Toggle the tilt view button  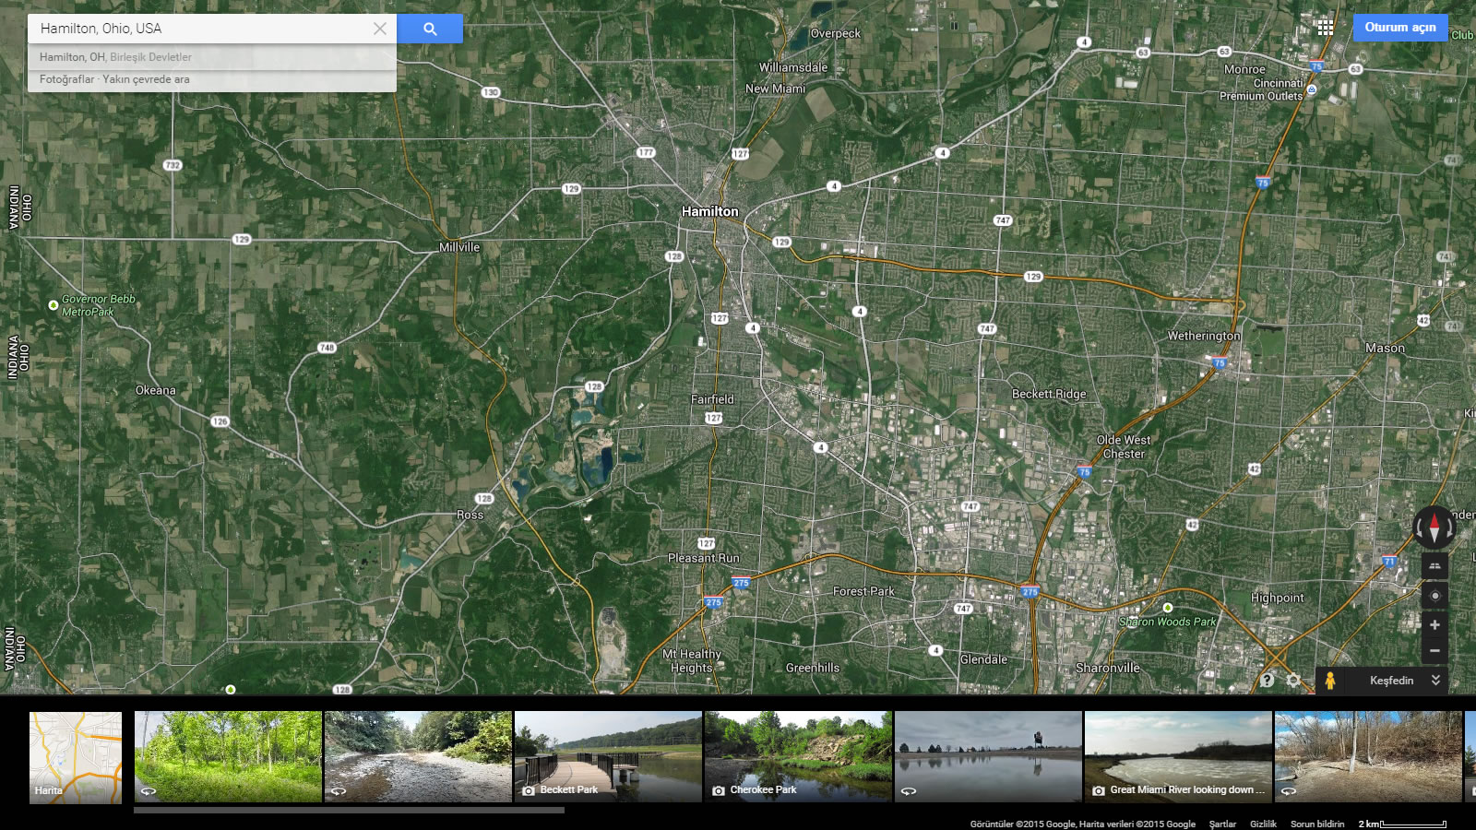(1434, 566)
